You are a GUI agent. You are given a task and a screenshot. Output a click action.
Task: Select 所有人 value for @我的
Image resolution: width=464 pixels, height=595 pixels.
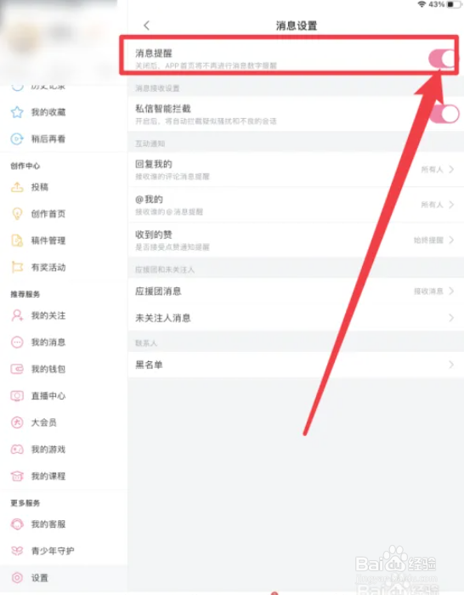pos(432,205)
